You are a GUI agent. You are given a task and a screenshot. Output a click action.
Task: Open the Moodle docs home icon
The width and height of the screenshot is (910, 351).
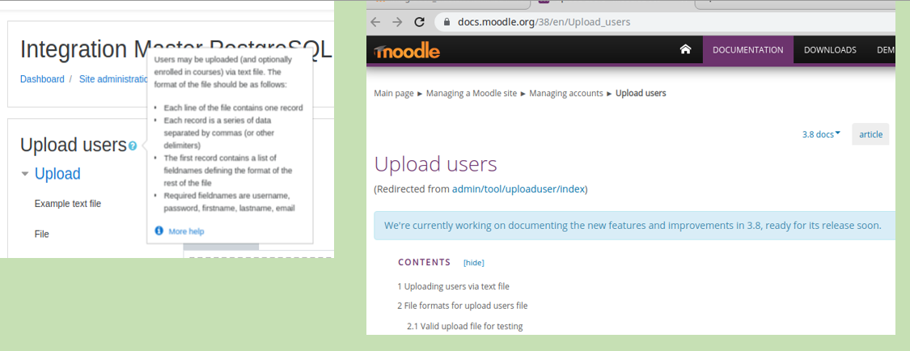click(685, 49)
